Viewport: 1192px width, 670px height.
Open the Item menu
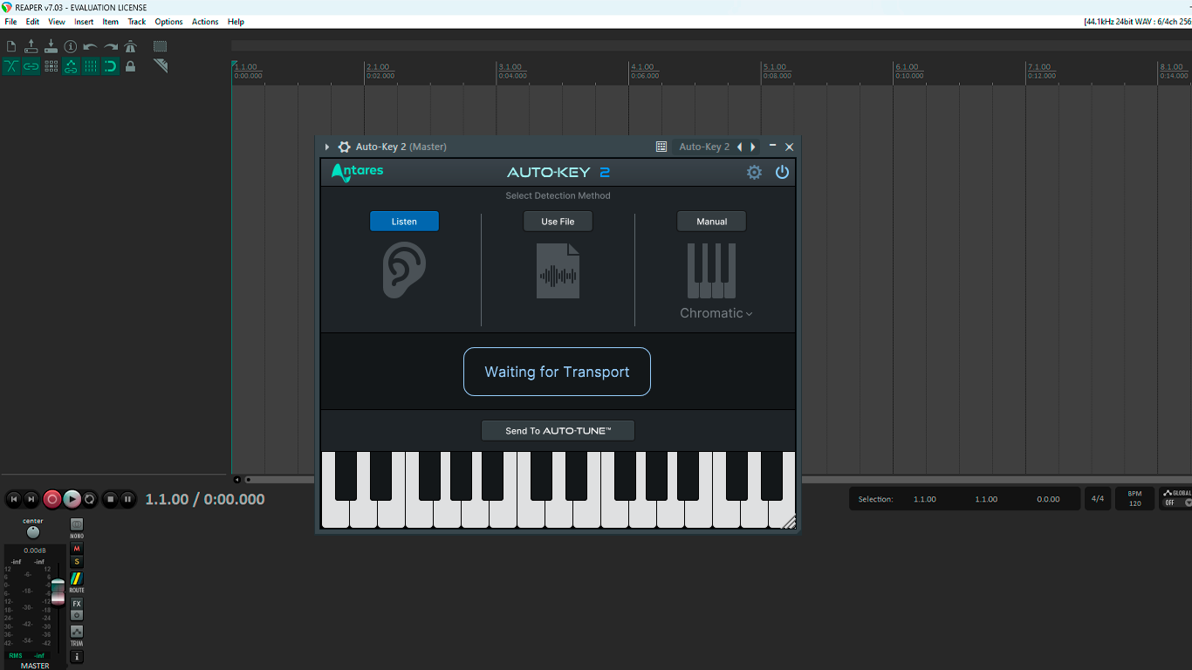click(111, 22)
